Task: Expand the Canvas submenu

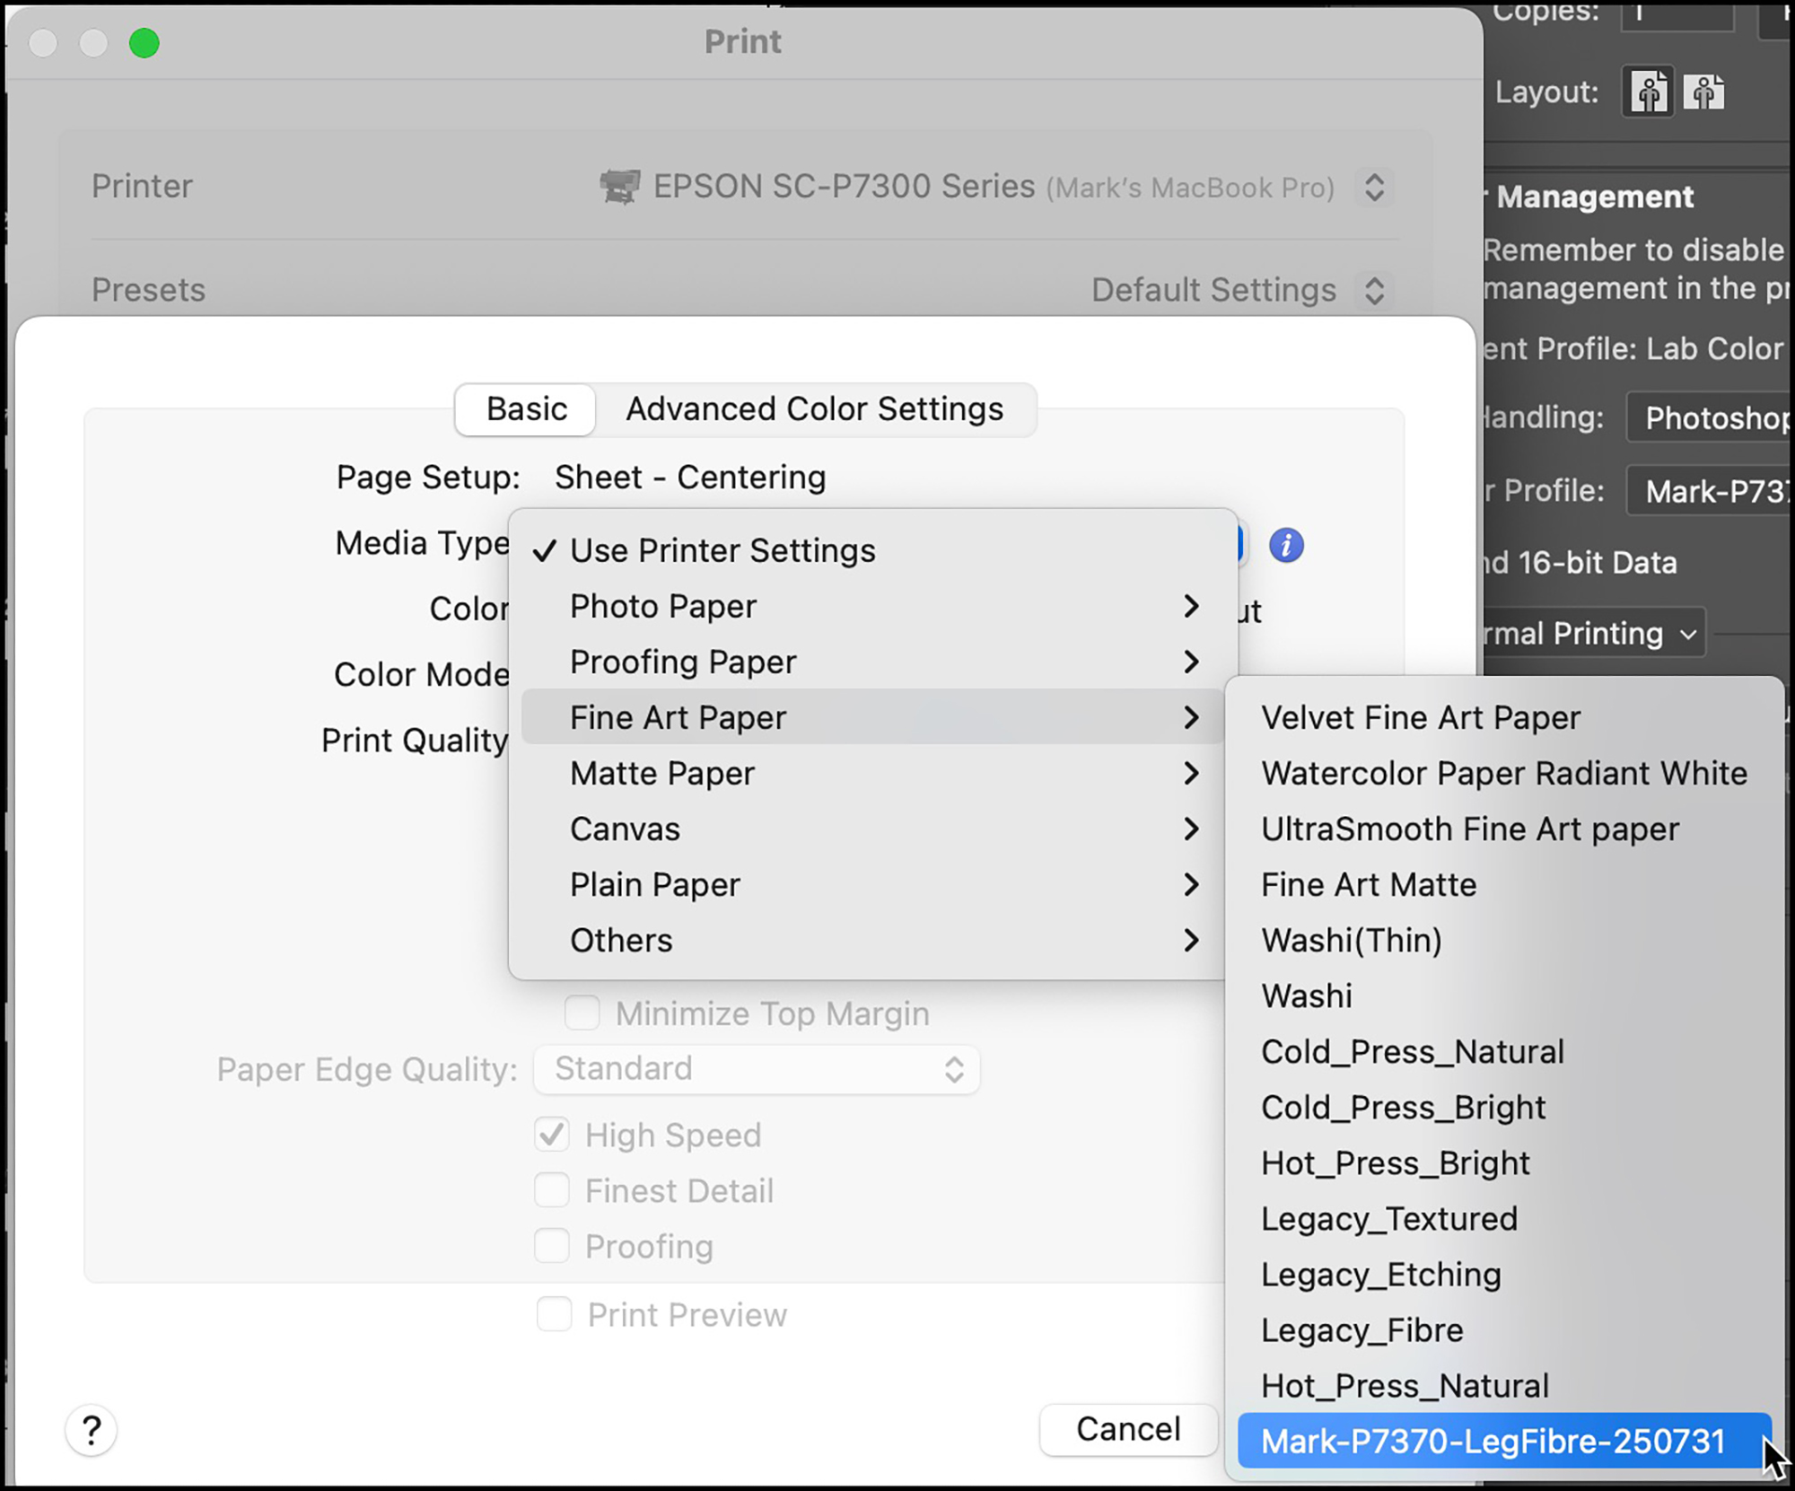Action: (x=871, y=829)
